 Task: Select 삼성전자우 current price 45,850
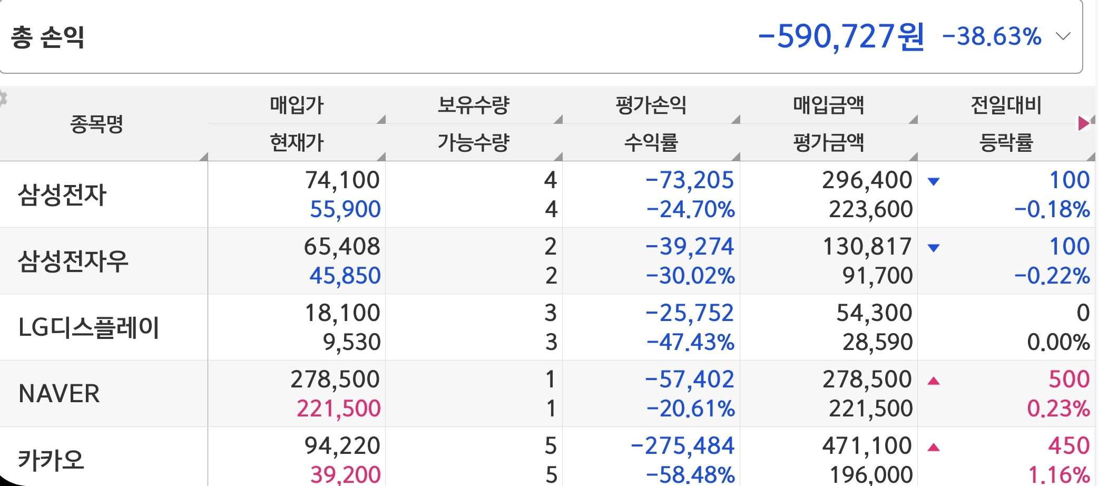pos(345,276)
